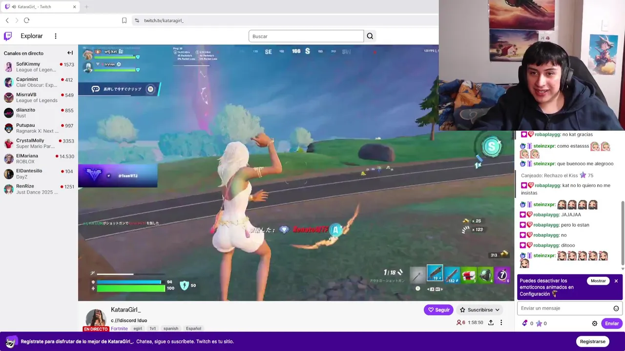Click the RenRize channel name in sidebar
The width and height of the screenshot is (625, 351).
pyautogui.click(x=25, y=186)
